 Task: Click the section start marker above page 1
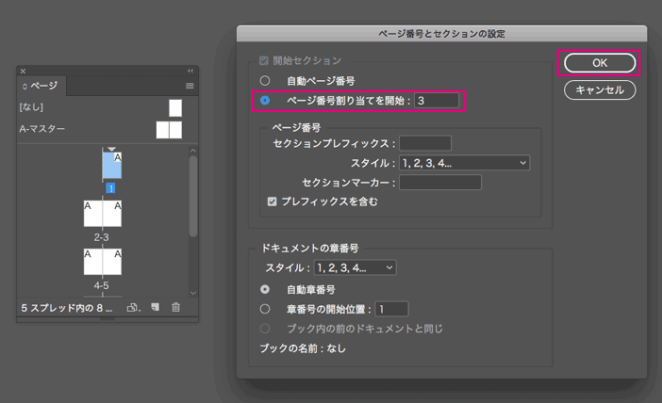pos(110,148)
